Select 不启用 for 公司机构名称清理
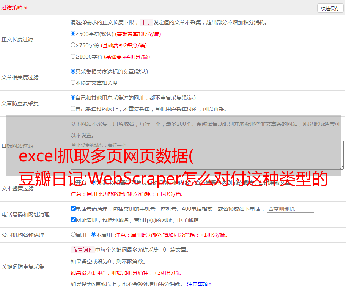 point(94,234)
